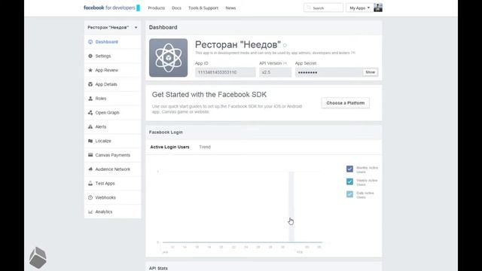Open the My Apps dropdown
This screenshot has width=482, height=271.
(x=359, y=8)
